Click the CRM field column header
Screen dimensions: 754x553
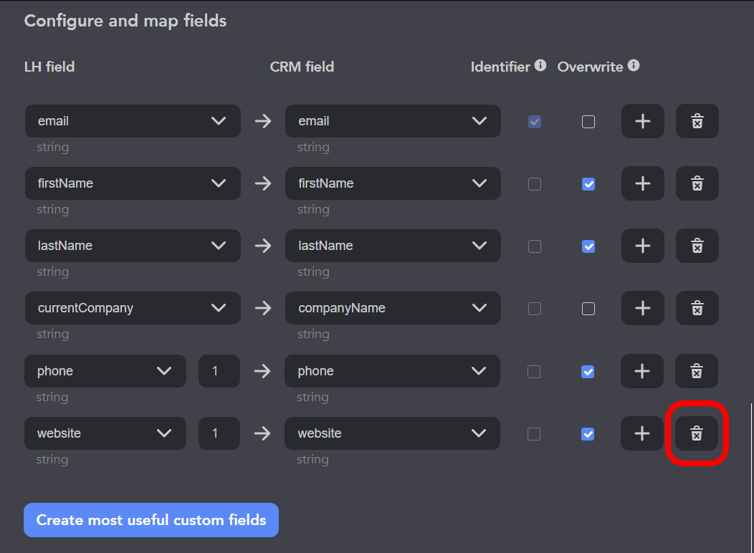click(x=302, y=67)
